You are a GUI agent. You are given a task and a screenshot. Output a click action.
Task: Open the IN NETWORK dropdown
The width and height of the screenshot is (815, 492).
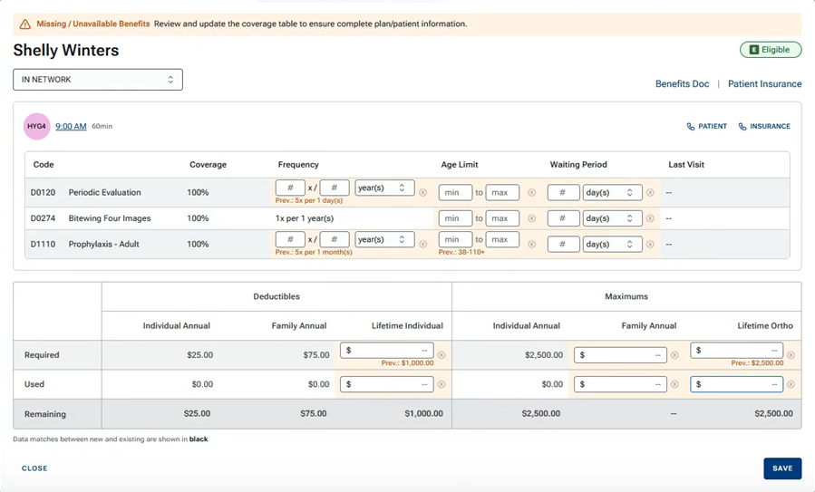[x=98, y=80]
